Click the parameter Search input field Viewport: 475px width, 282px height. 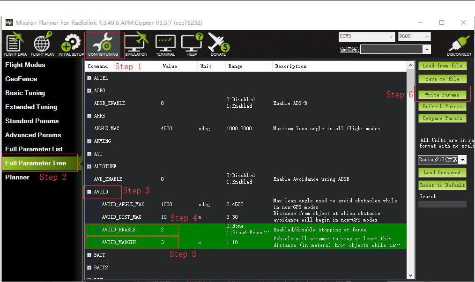442,204
